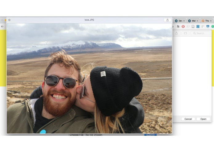The width and height of the screenshot is (214, 152).
Task: Click the file dialog Search field
Action: point(200,33)
